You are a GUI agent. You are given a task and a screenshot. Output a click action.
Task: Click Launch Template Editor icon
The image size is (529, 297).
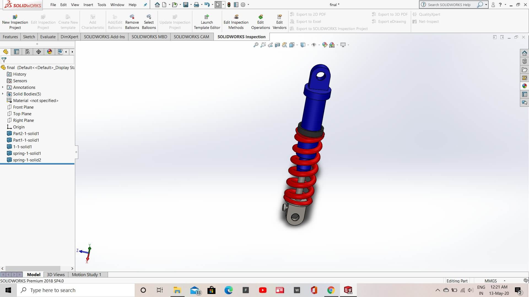pos(207,17)
